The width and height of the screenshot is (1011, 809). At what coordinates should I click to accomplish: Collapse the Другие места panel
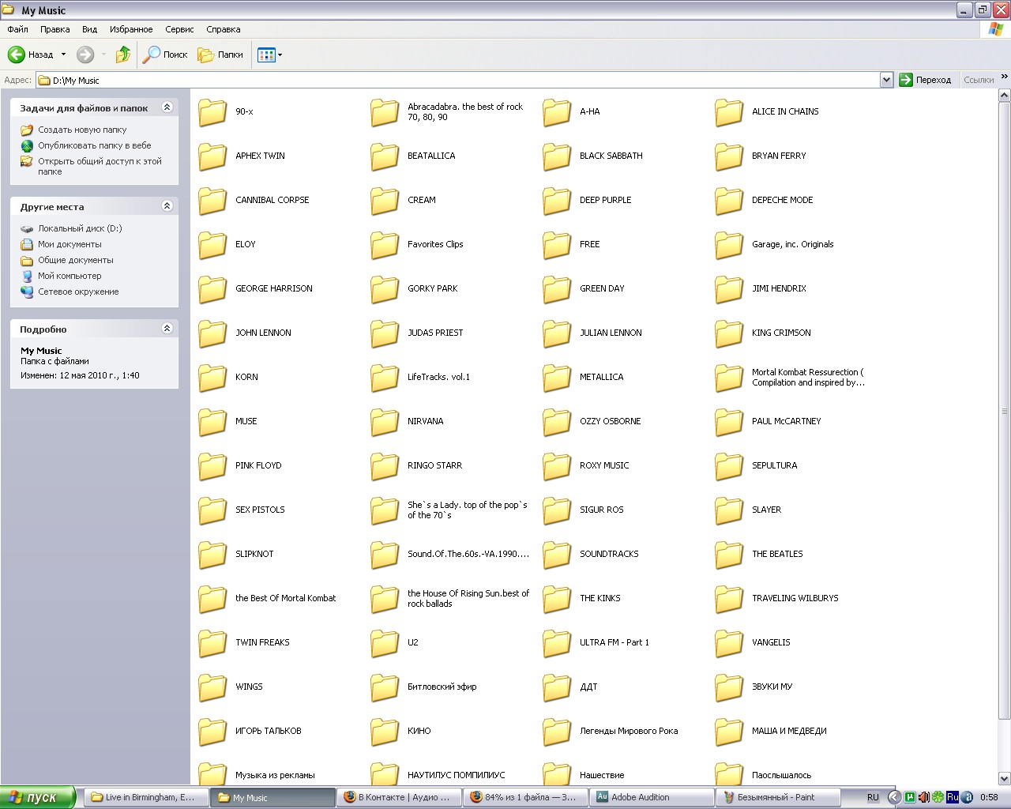pos(167,206)
